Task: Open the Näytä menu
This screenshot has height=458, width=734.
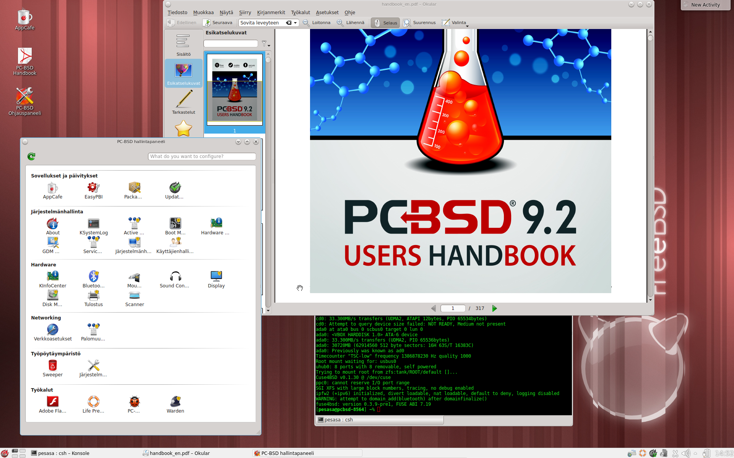Action: click(226, 13)
